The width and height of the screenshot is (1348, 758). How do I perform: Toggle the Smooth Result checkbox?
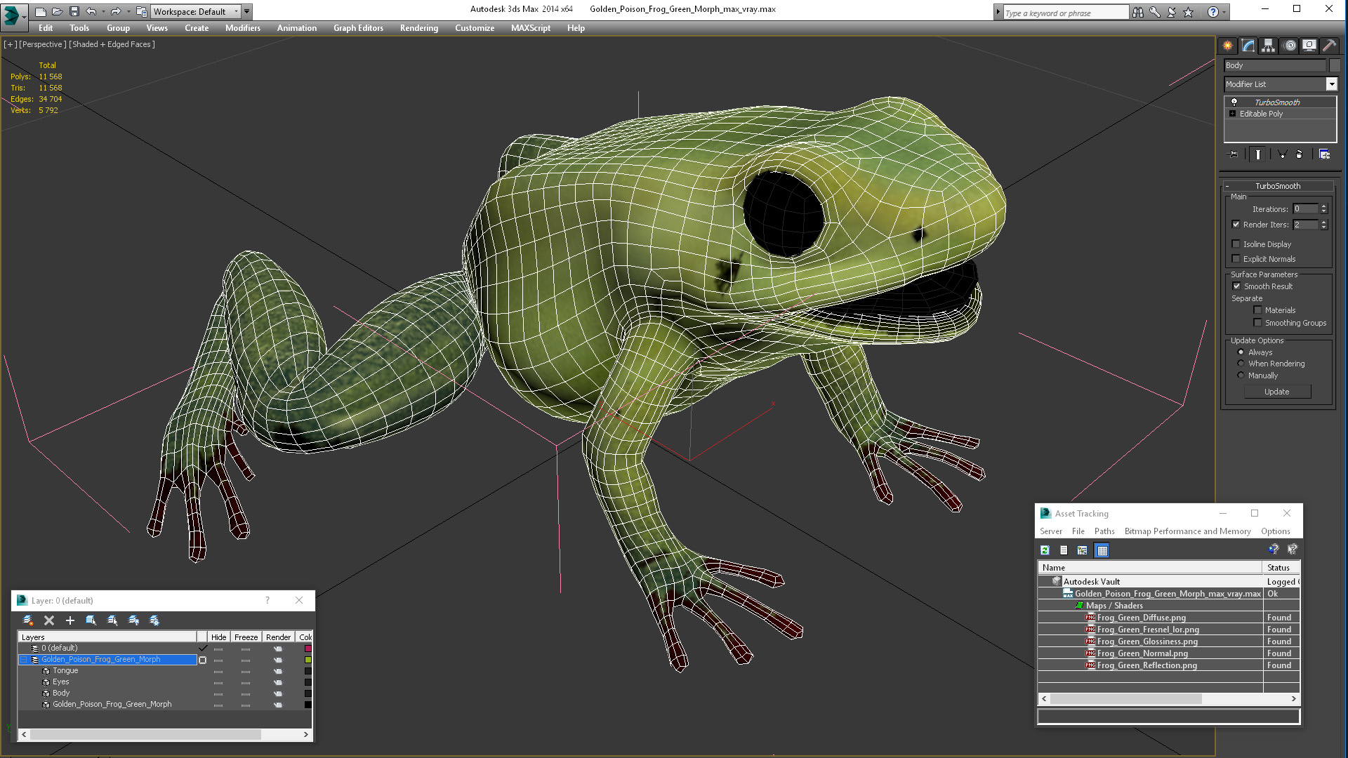(x=1236, y=286)
